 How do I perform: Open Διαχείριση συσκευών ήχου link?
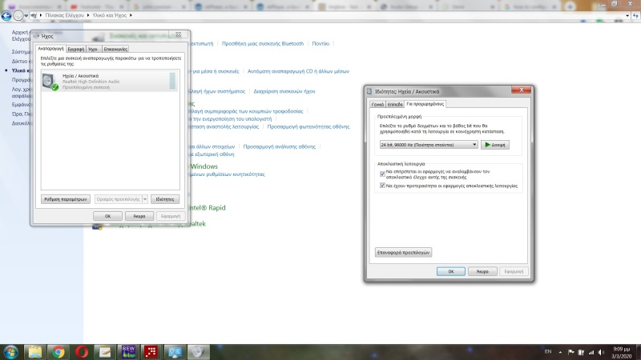click(284, 91)
